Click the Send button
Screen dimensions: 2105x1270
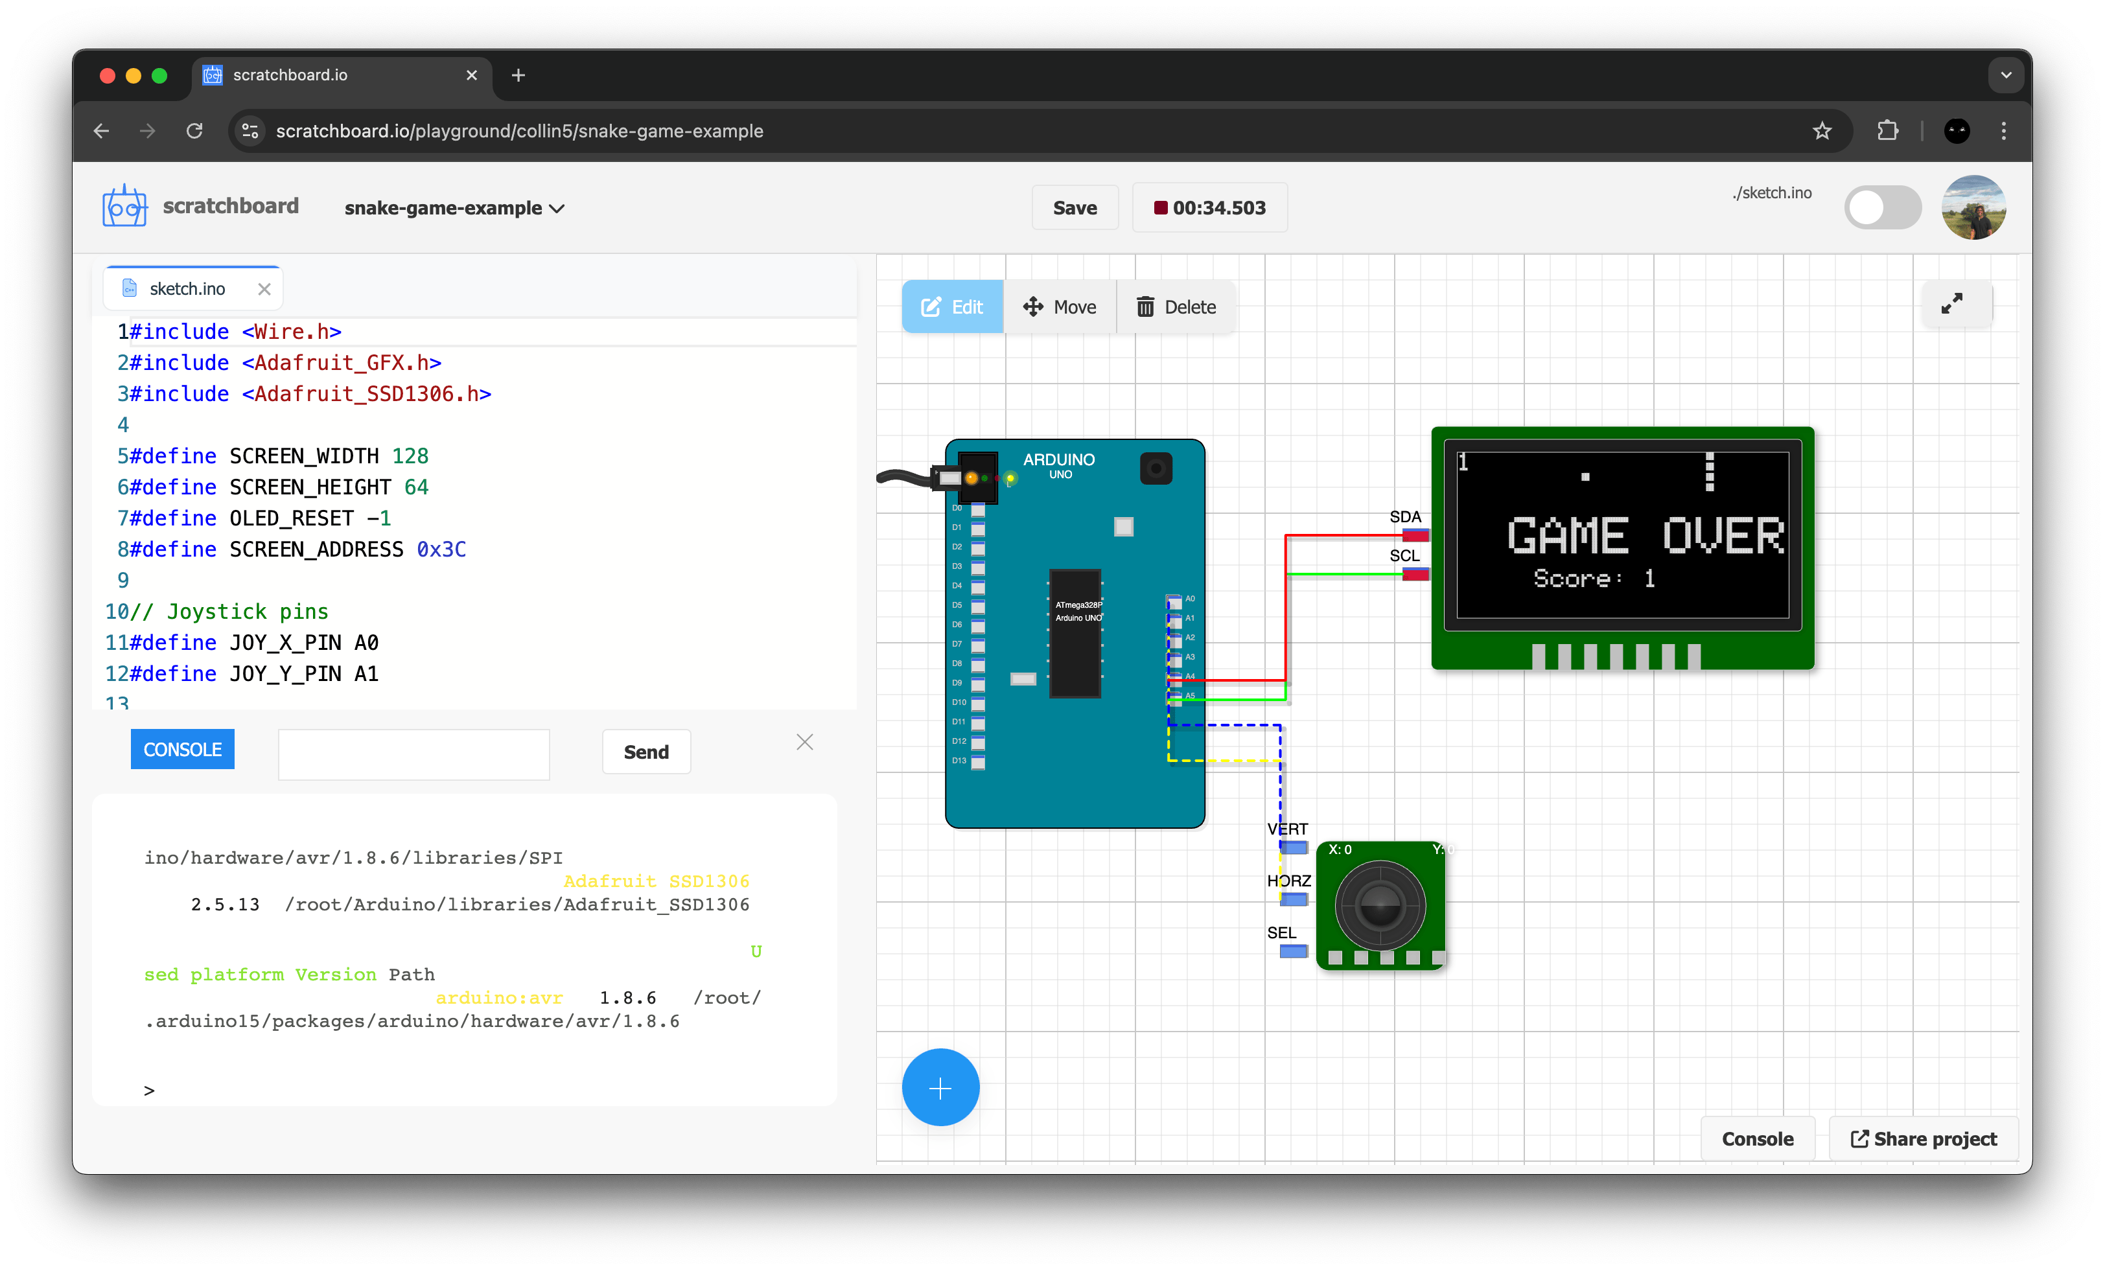tap(646, 752)
